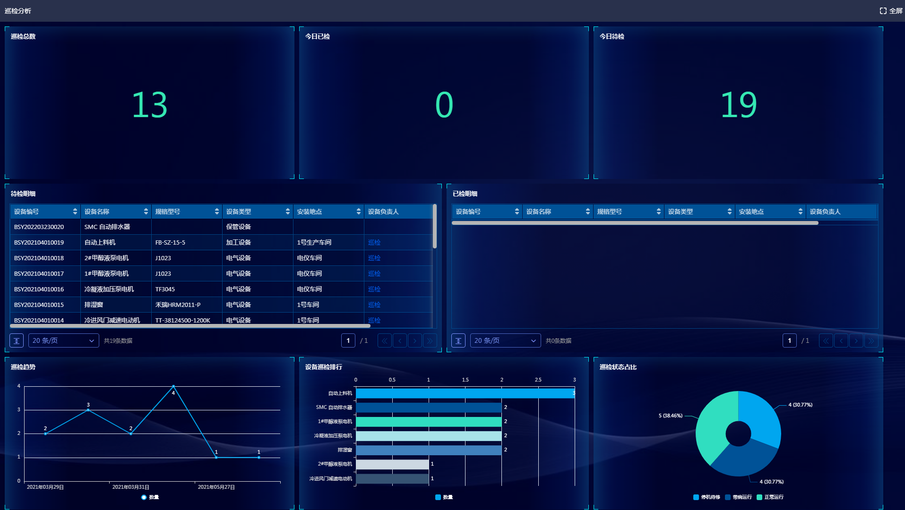Click the trend line peak point labeled 4
The width and height of the screenshot is (905, 510).
coord(173,387)
